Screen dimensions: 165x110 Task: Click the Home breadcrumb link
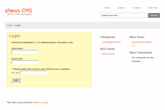tap(10, 25)
